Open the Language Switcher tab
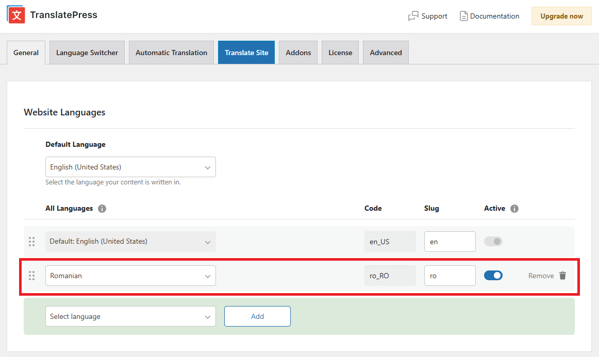Screen dimensions: 599x357 pos(87,52)
